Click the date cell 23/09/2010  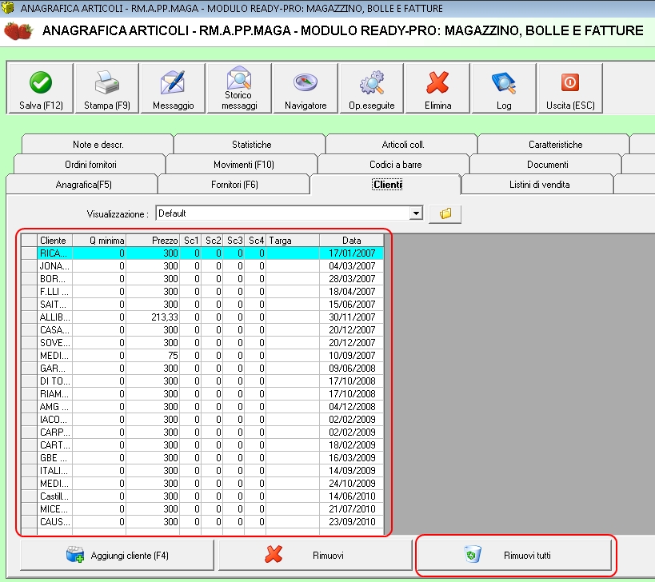351,522
